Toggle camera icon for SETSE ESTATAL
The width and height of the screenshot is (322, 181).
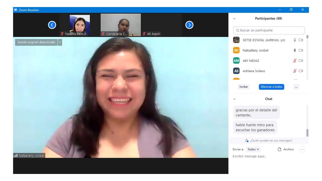(x=301, y=40)
